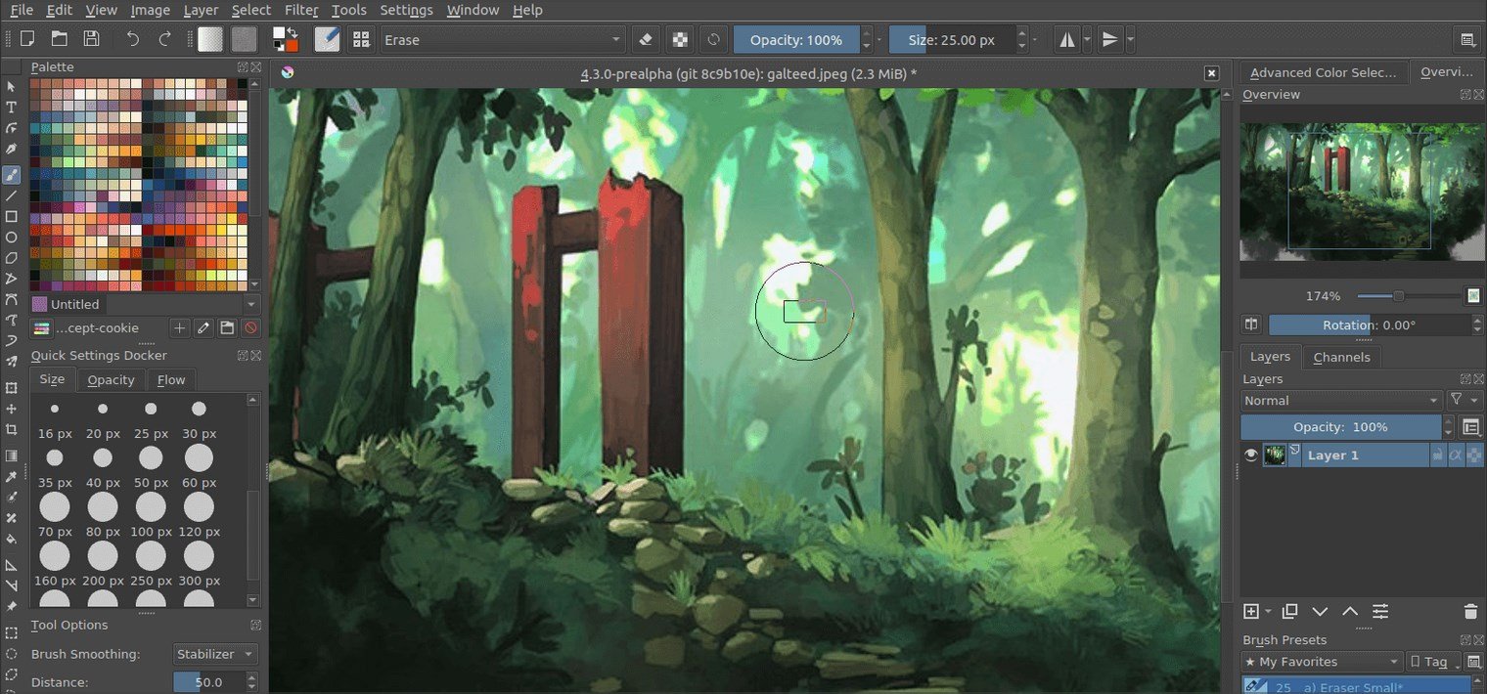
Task: Open the brush preset chooser grid
Action: pyautogui.click(x=362, y=39)
